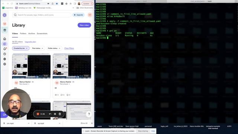The width and height of the screenshot is (238, 134).
Task: Select irs_letter_6_2022 on the desktop
Action: coord(180,126)
